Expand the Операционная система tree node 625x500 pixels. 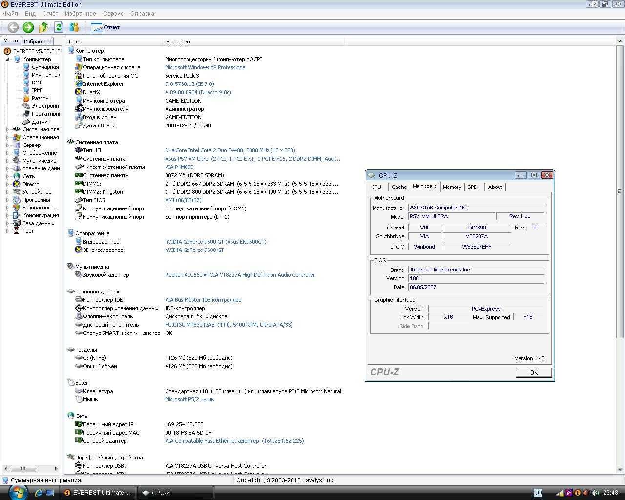8,137
